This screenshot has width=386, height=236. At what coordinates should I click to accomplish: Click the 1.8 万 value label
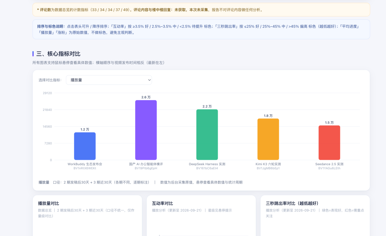[x=268, y=115]
